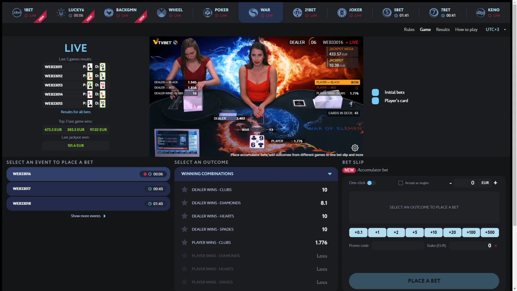The height and width of the screenshot is (291, 517).
Task: Click the Promo code input field
Action: (x=398, y=246)
